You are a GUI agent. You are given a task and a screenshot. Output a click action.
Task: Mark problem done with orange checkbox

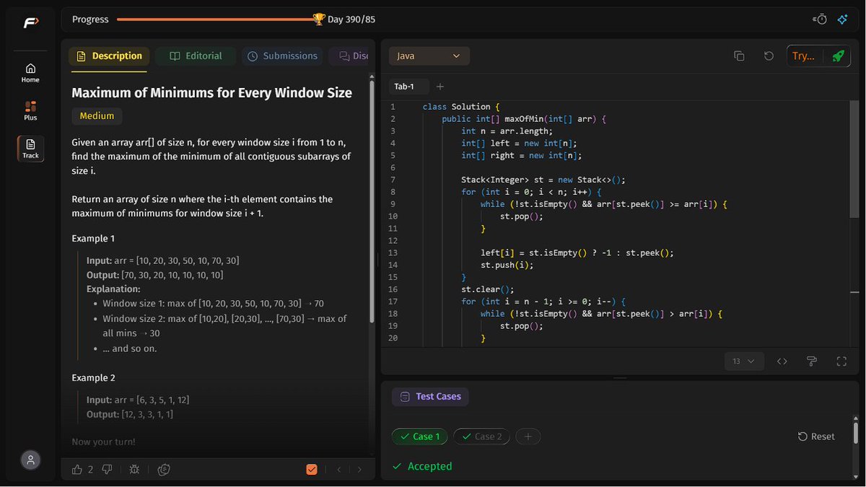[312, 469]
